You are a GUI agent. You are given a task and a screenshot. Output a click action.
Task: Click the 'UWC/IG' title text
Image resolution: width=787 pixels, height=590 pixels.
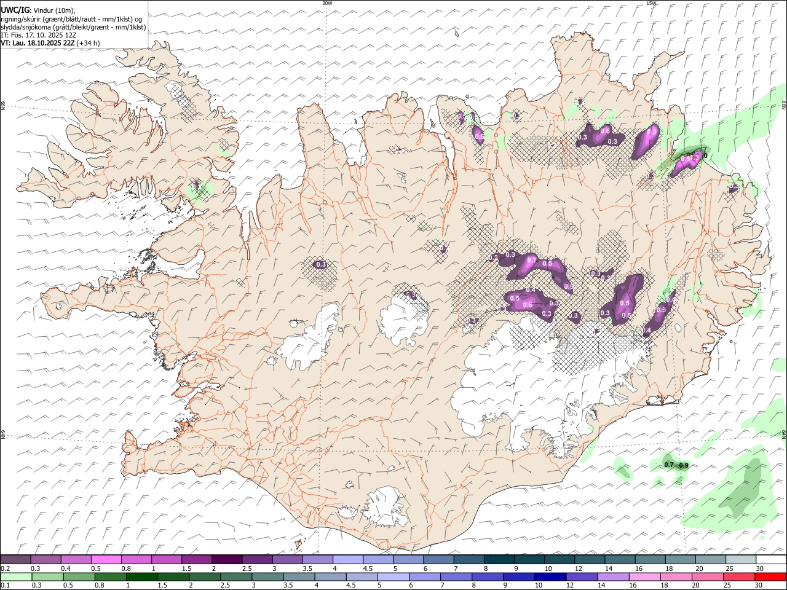tap(15, 10)
